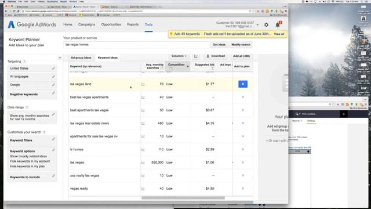Add 'las vegas real estate news' to plan
The width and height of the screenshot is (371, 209).
pyautogui.click(x=243, y=123)
